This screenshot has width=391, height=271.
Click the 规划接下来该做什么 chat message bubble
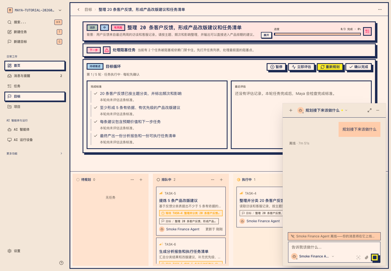360,129
